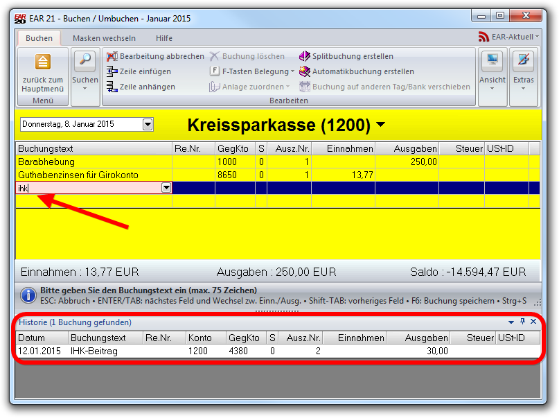Viewport: 559px width, 418px height.
Task: Open the Hilfe tab
Action: tap(164, 38)
